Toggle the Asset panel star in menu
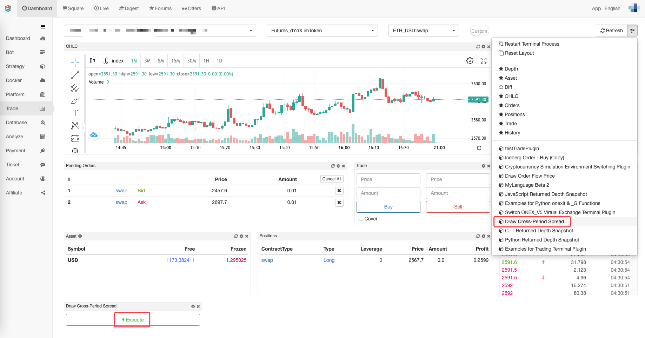 pyautogui.click(x=501, y=78)
